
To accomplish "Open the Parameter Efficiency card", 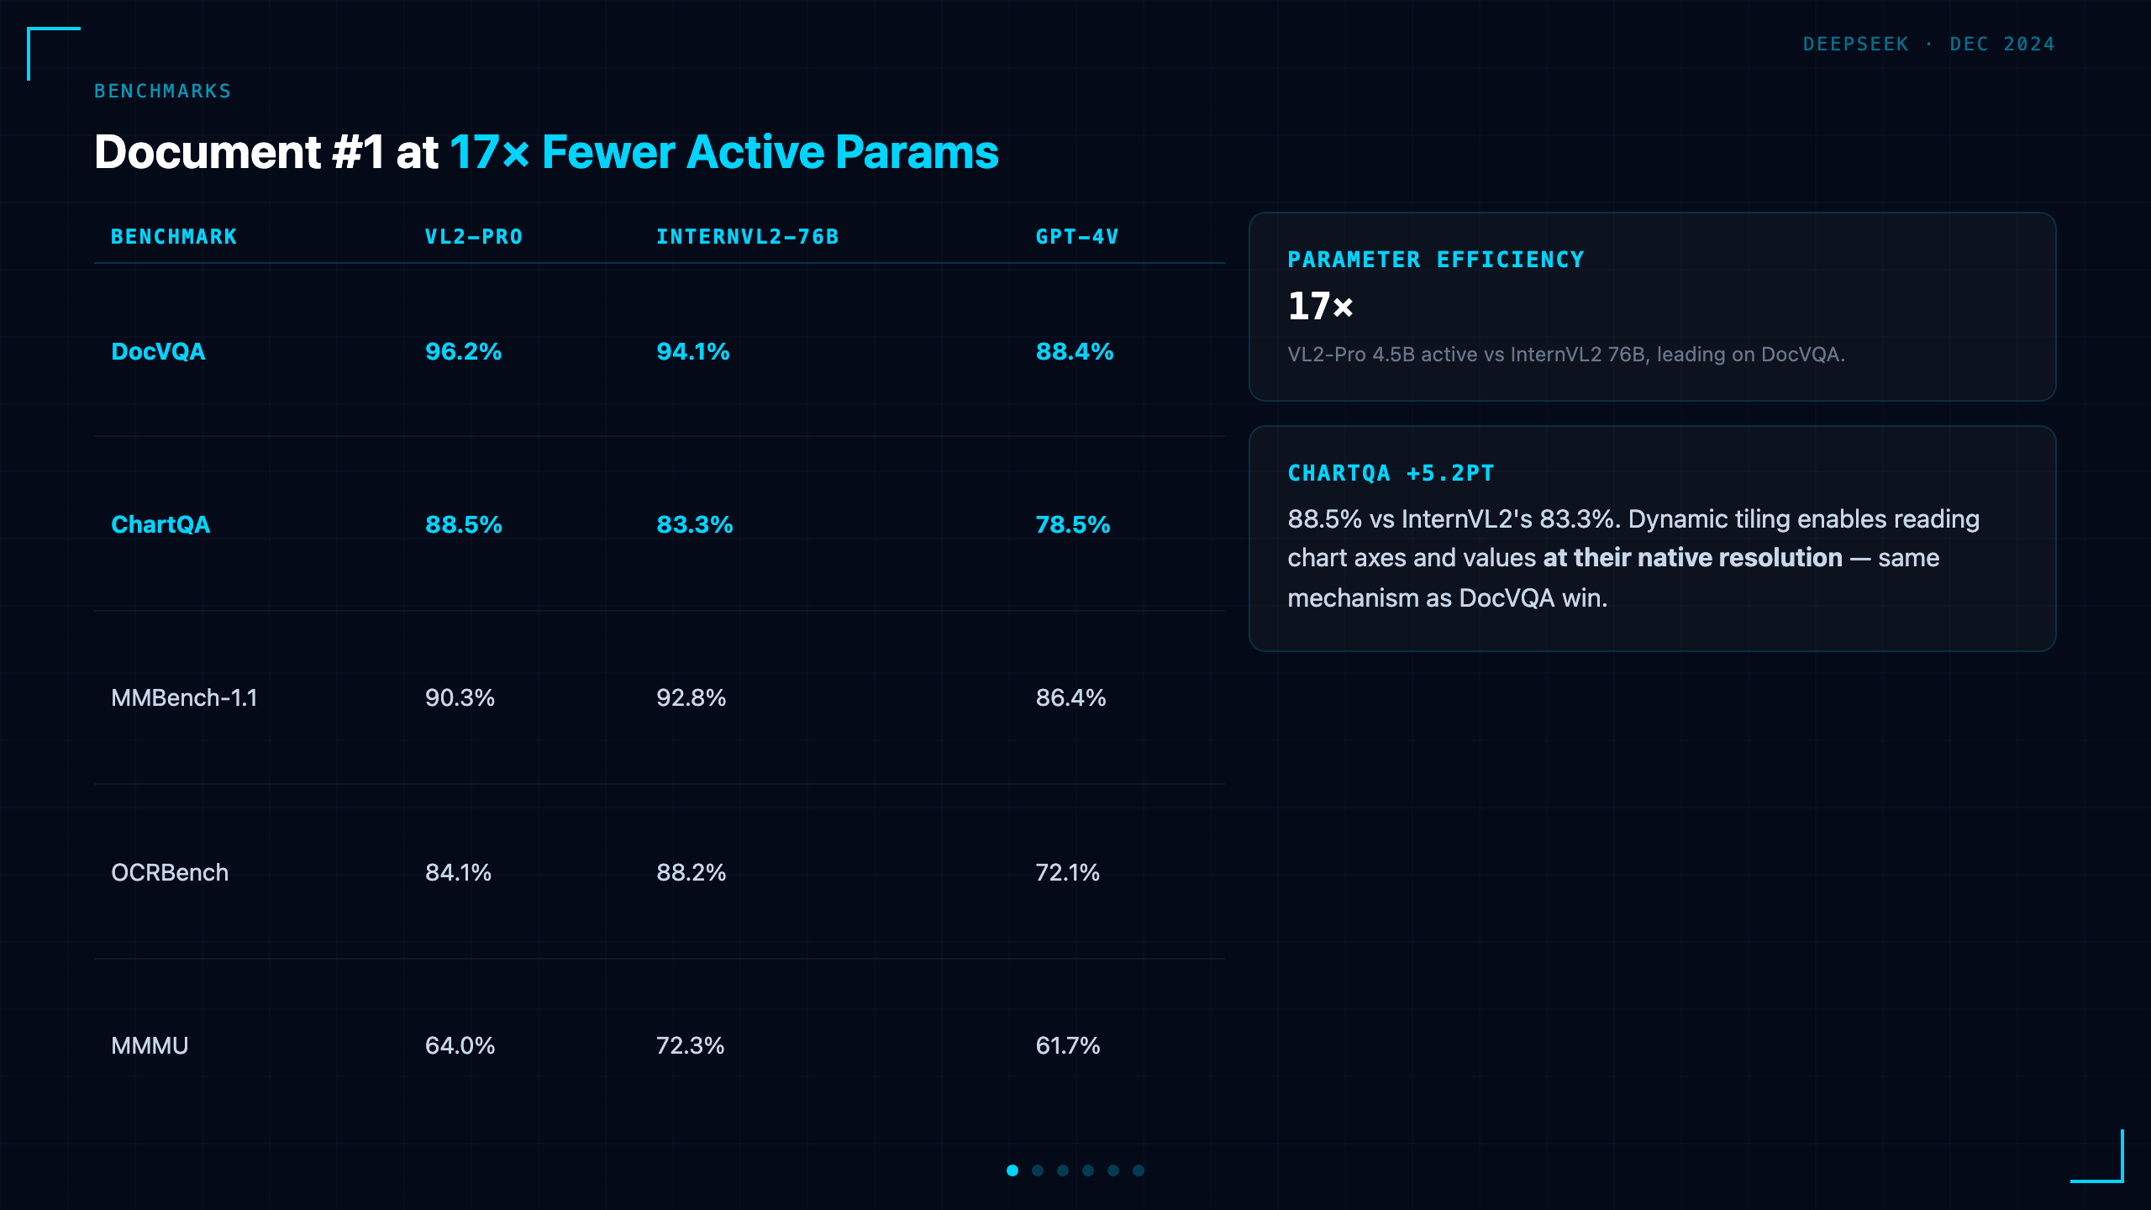I will (x=1653, y=307).
